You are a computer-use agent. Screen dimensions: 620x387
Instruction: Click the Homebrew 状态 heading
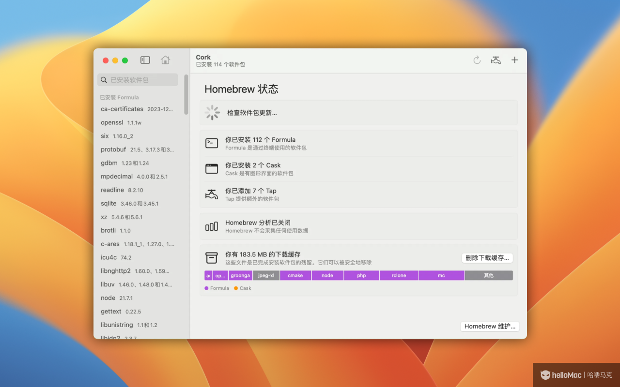tap(241, 89)
